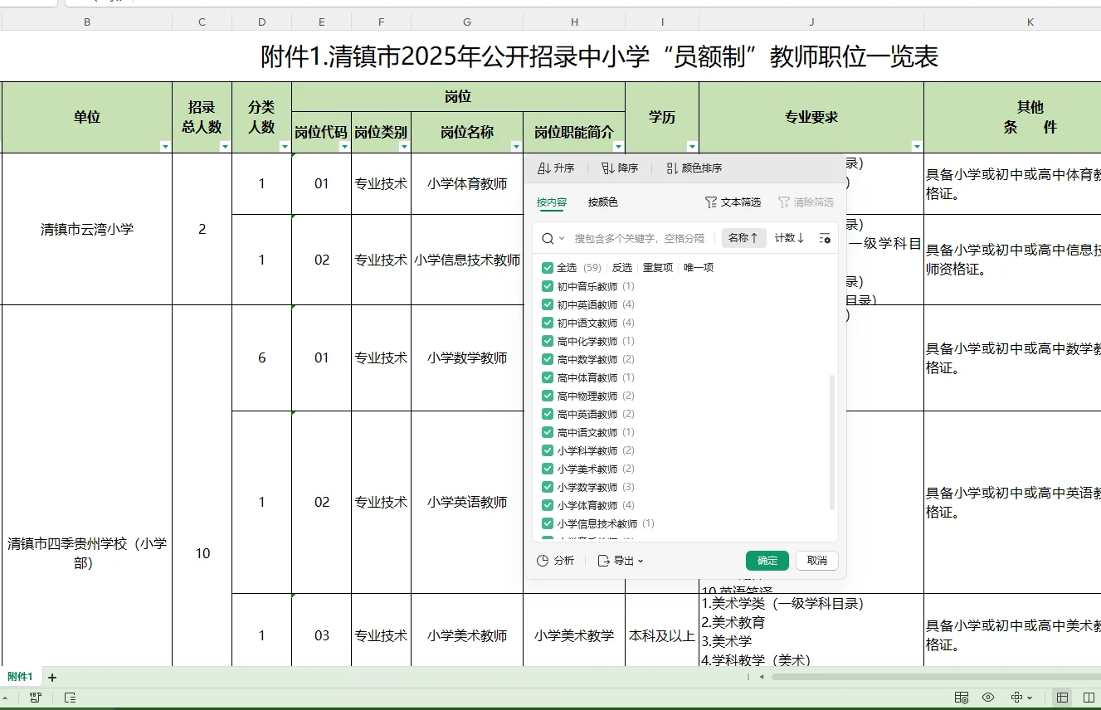Select the 小学数学教师 cell
Screen dimensions: 1101x710
(x=467, y=357)
